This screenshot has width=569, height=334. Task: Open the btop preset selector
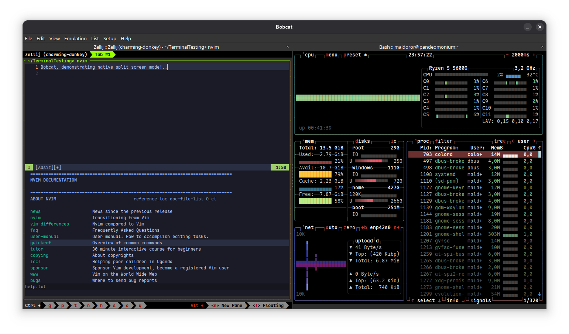coord(352,55)
